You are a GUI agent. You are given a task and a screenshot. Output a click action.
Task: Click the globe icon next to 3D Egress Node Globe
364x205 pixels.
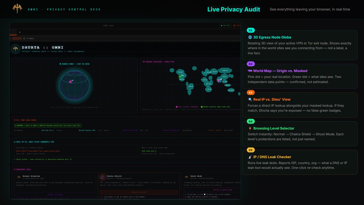[x=250, y=37]
